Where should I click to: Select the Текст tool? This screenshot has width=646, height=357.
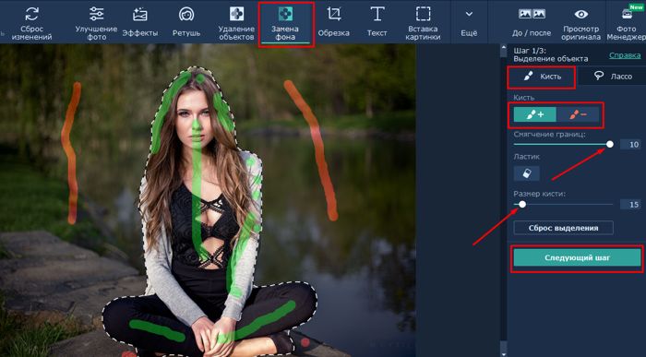[377, 23]
